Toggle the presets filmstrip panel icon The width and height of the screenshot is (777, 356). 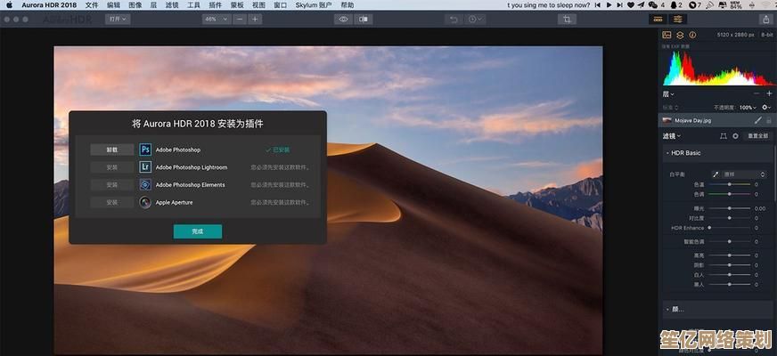(658, 20)
